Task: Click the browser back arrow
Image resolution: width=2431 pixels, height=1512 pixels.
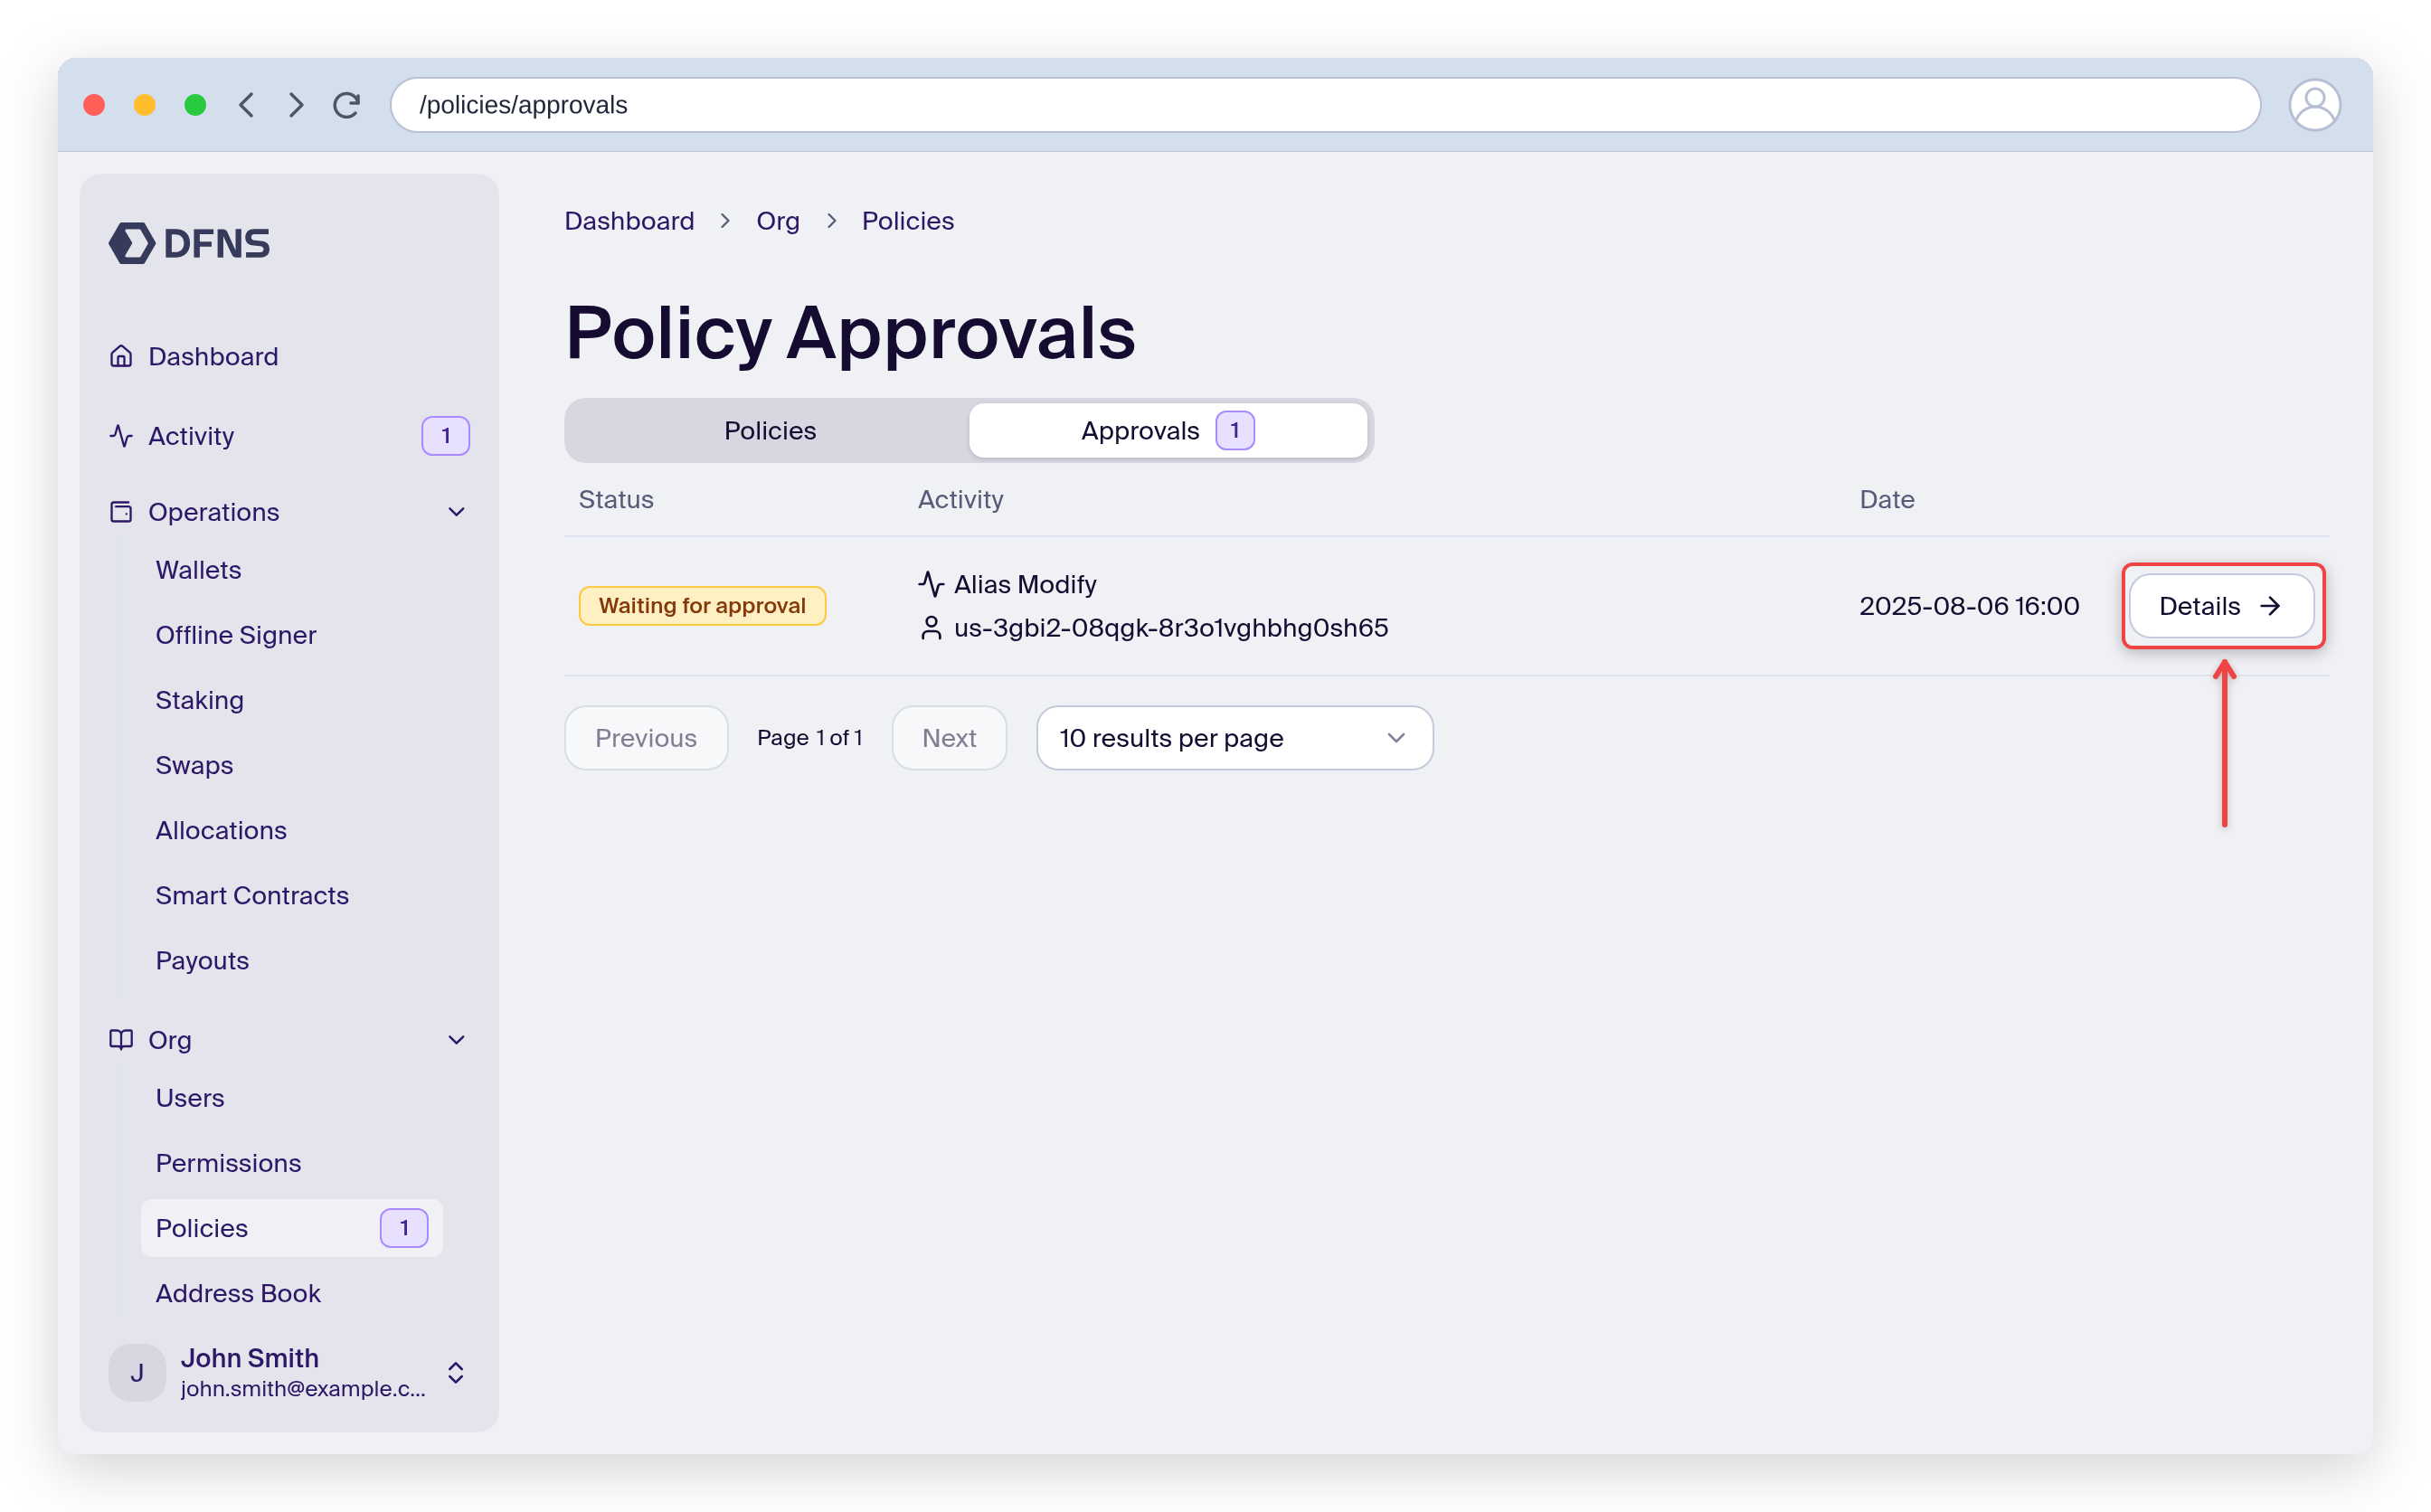Action: click(246, 105)
